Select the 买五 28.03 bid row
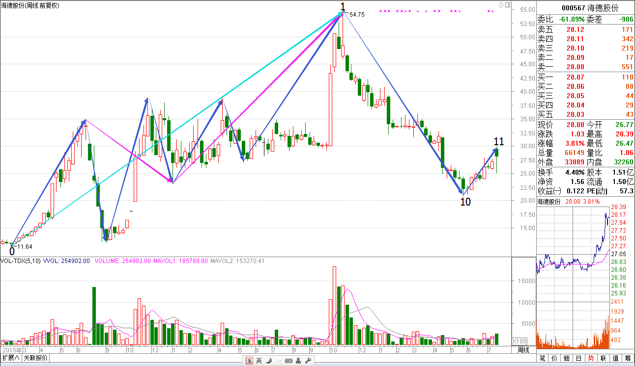The width and height of the screenshot is (635, 366). (585, 115)
